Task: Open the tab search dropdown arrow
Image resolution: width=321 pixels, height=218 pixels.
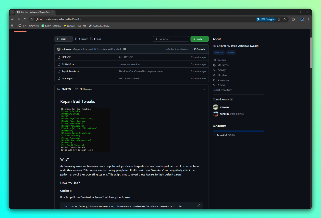Action: (12, 12)
